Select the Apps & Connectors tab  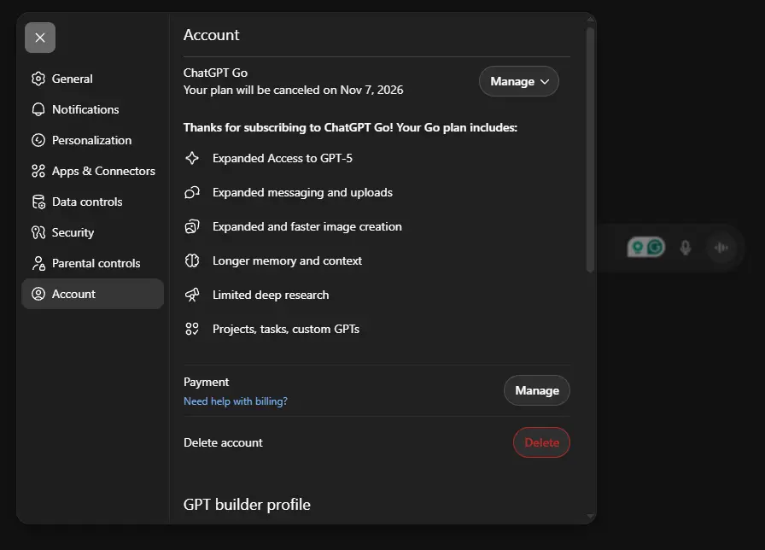93,171
